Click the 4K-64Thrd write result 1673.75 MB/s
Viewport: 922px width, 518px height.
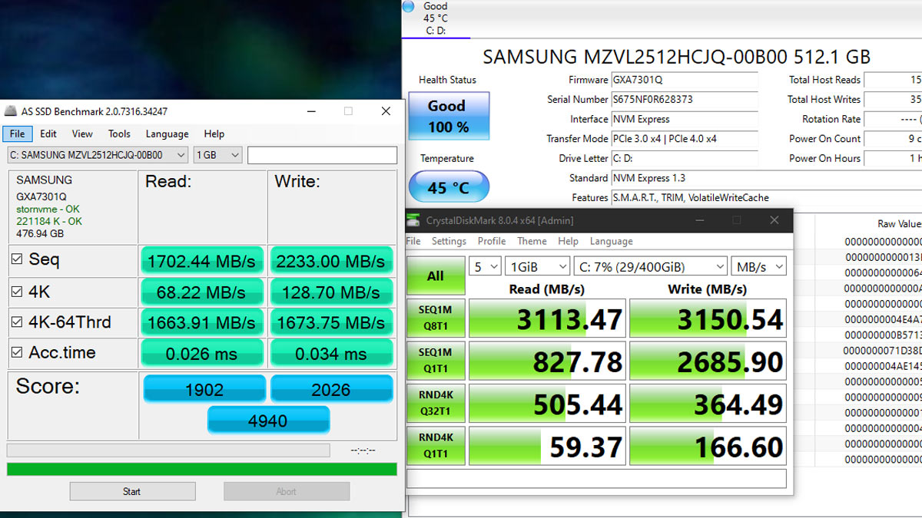[x=331, y=322]
